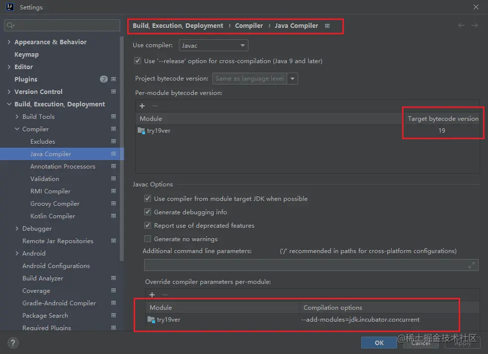Image resolution: width=488 pixels, height=354 pixels.
Task: Click the project-level icon beside Coverage
Action: (x=114, y=290)
